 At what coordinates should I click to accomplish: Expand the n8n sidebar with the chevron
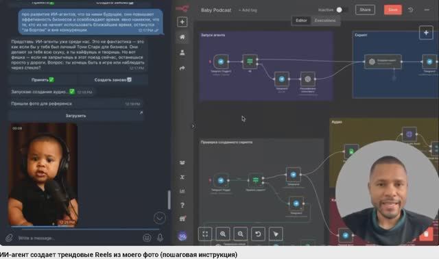coord(193,126)
